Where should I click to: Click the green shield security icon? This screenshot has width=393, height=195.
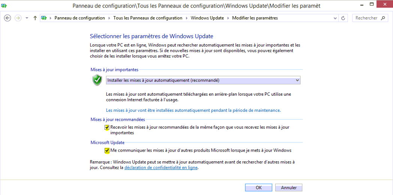[97, 80]
